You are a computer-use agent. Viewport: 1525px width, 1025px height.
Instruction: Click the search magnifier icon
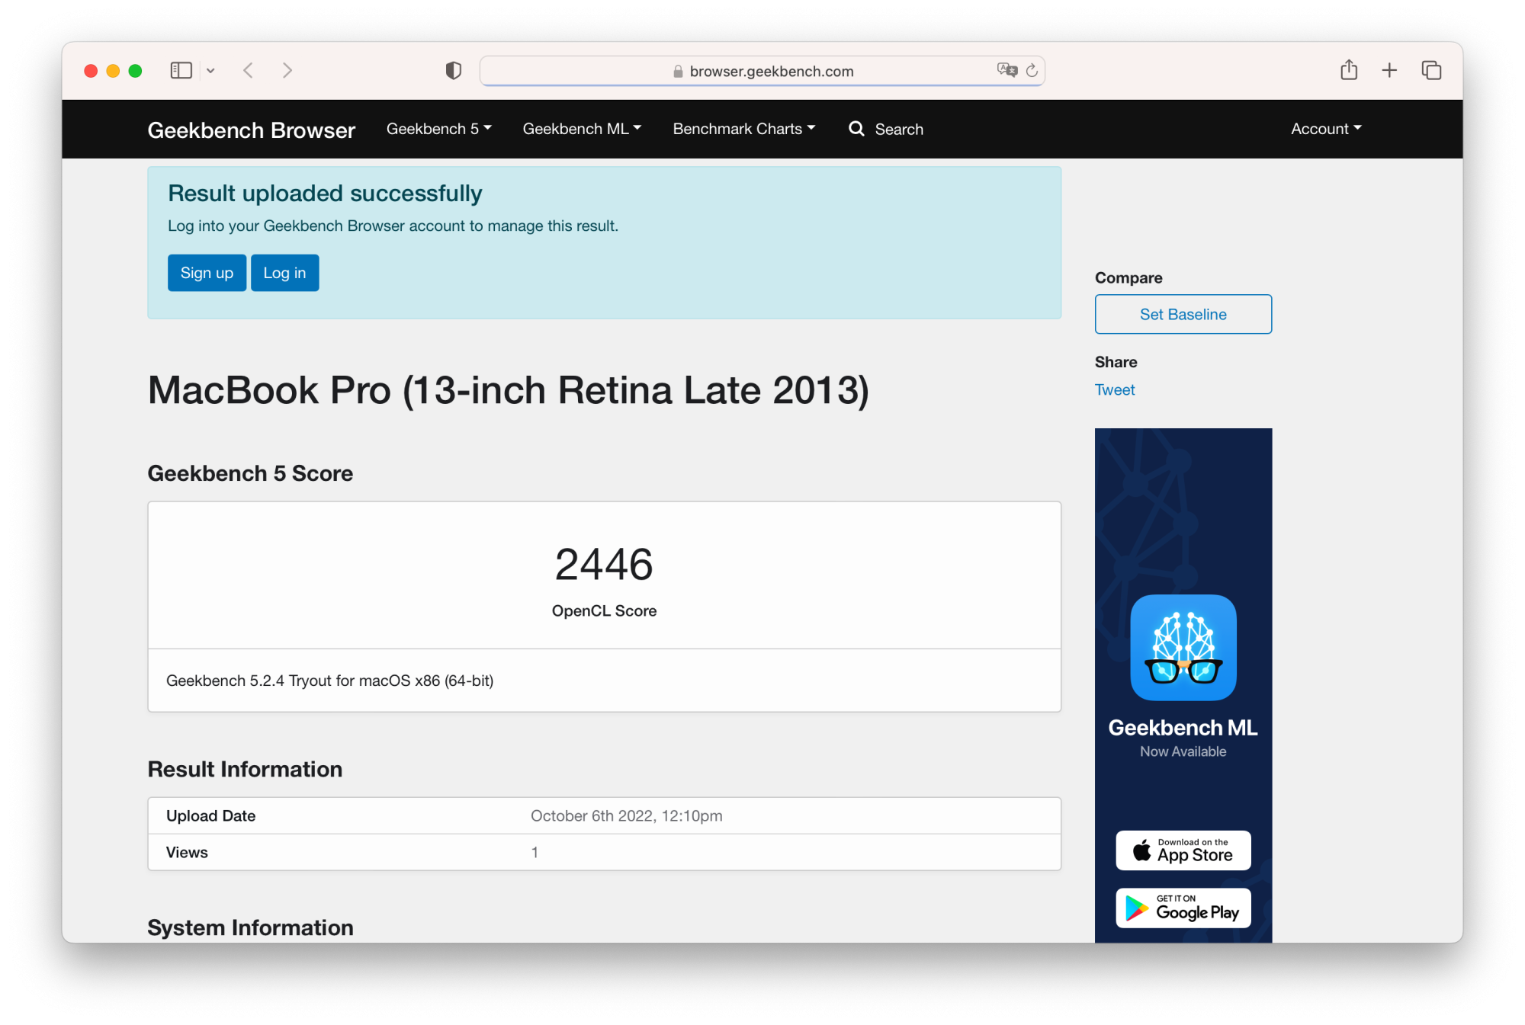click(x=856, y=129)
